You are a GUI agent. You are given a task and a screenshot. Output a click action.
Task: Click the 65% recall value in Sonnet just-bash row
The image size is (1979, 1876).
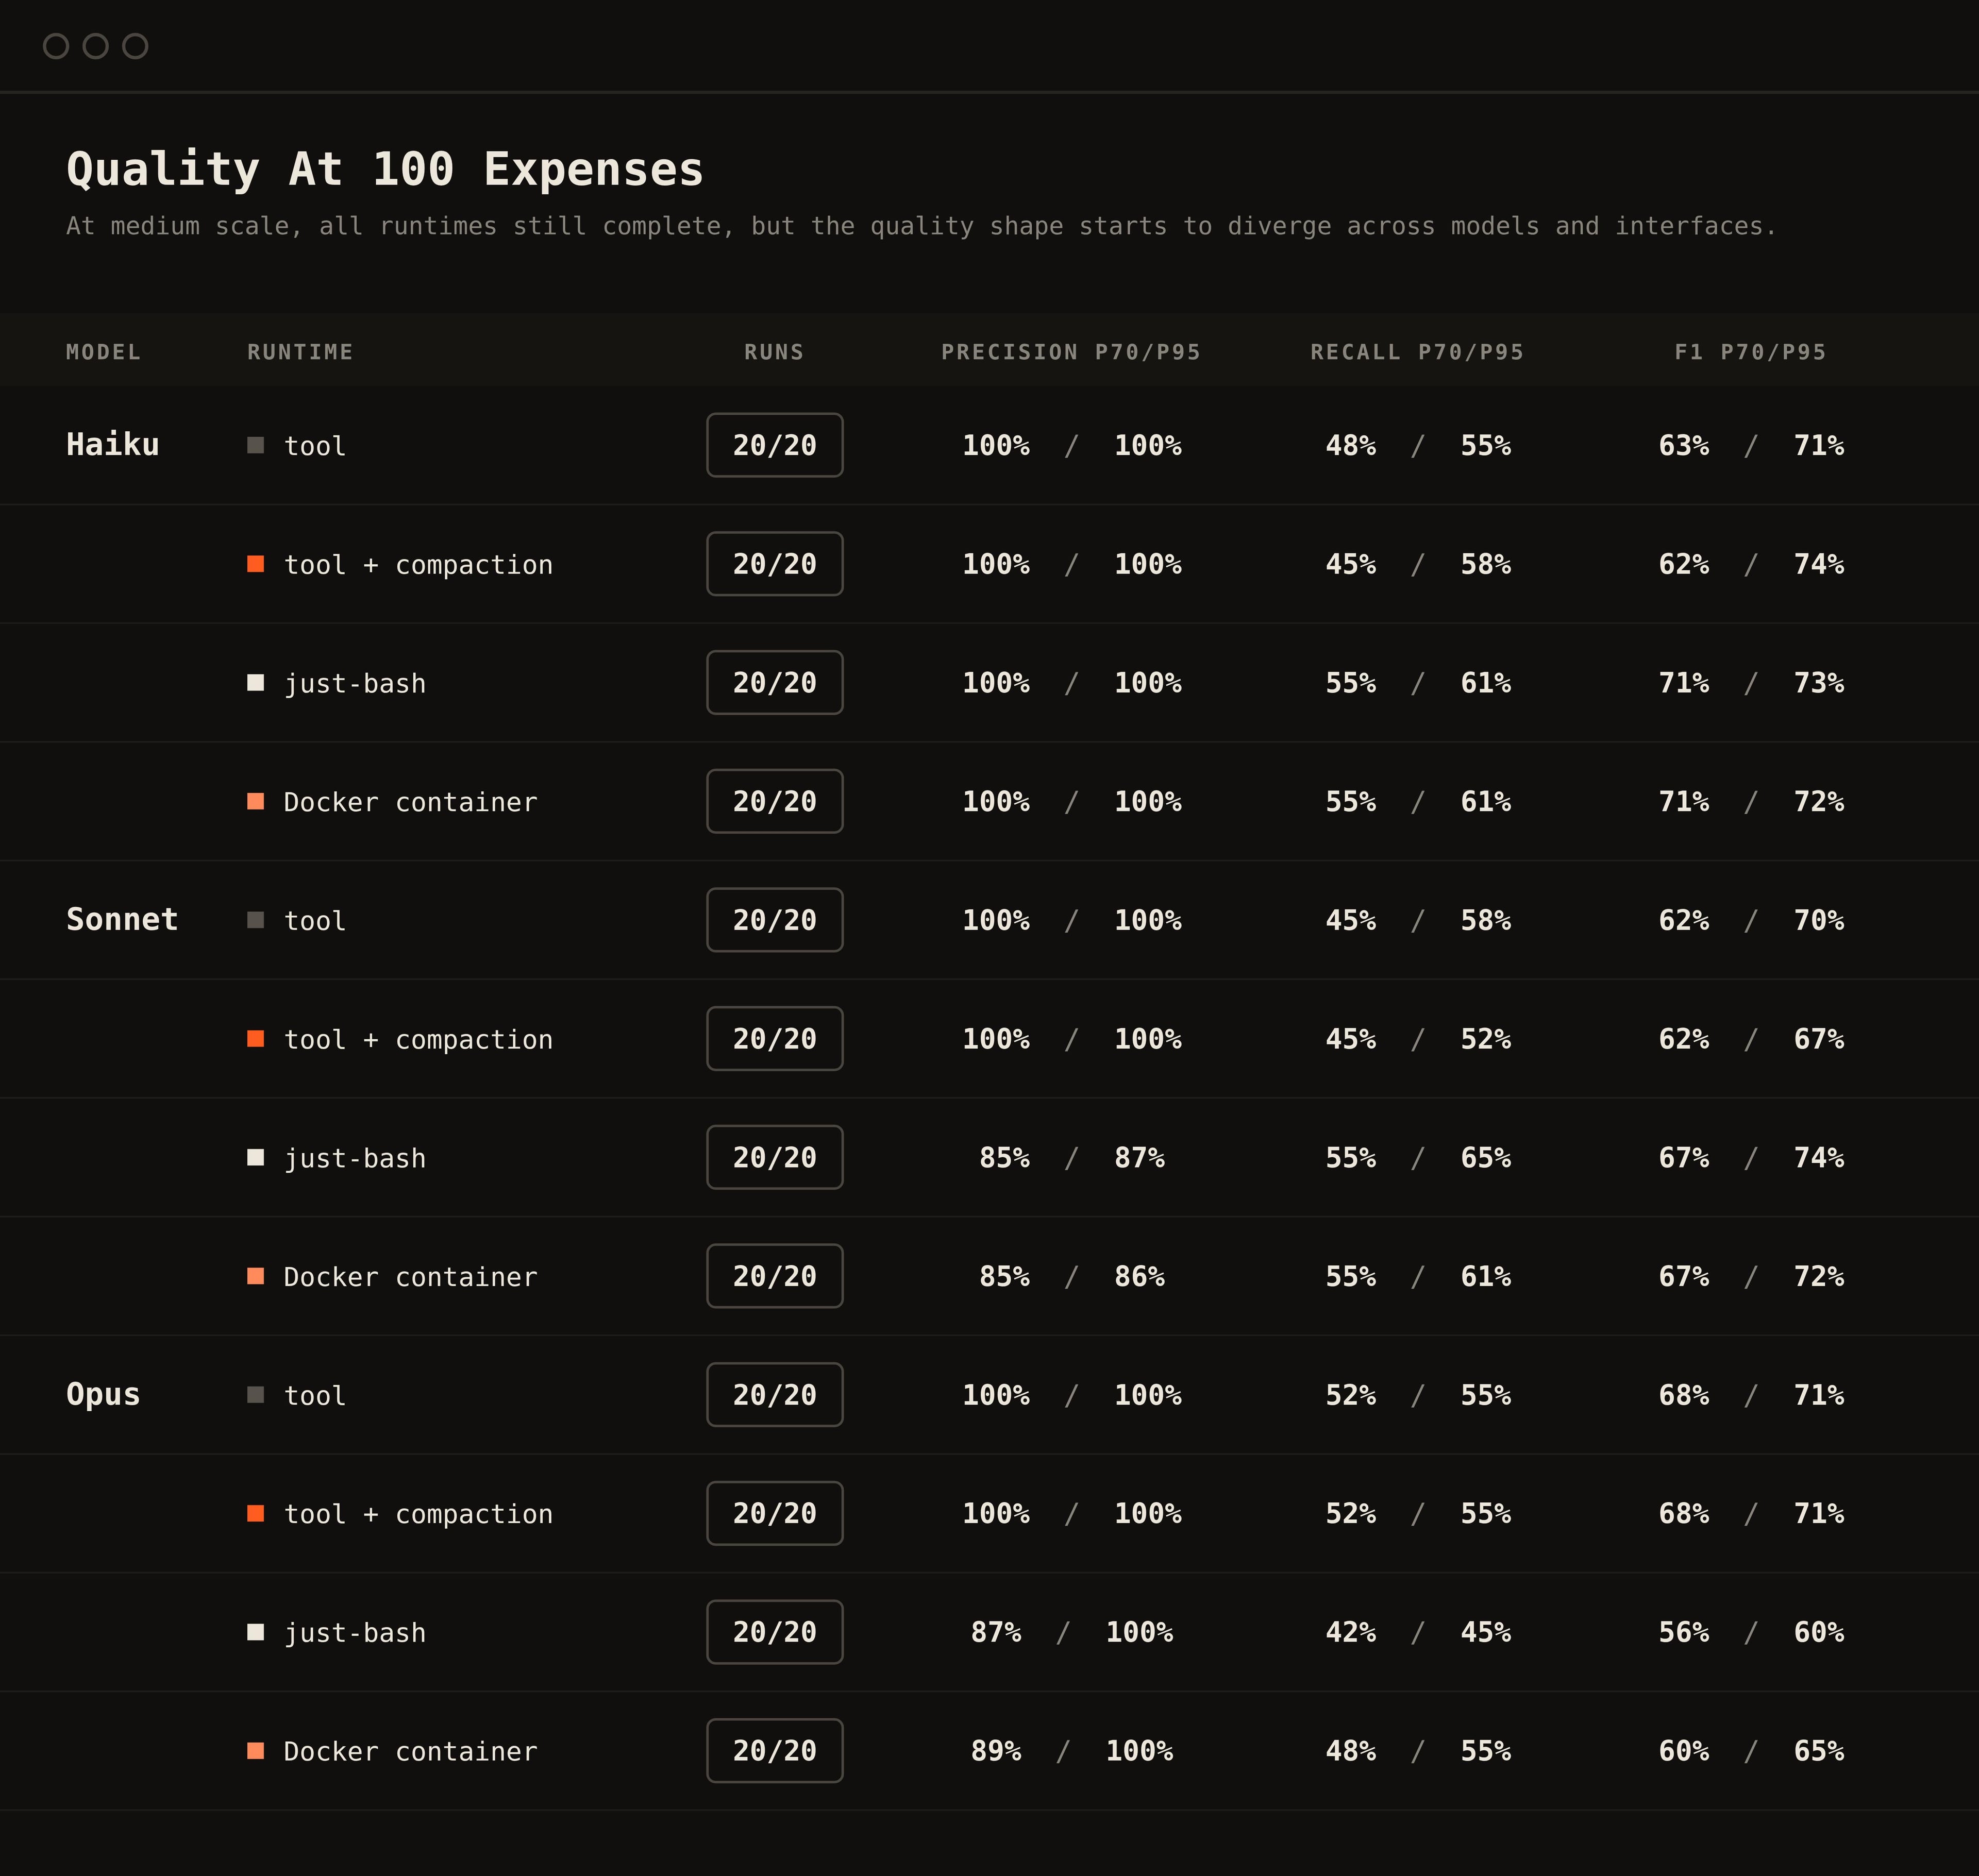[x=1486, y=1158]
